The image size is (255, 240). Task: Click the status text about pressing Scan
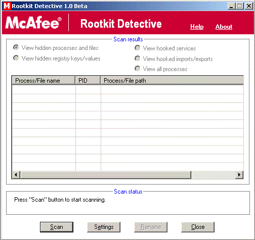point(60,200)
